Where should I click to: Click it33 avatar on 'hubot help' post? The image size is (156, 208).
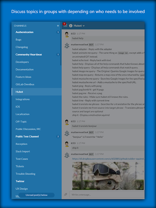pyautogui.click(x=67, y=35)
